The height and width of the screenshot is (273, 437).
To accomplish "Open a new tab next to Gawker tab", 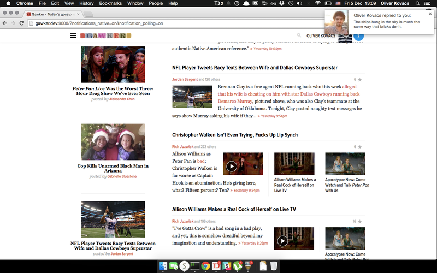I will click(88, 14).
